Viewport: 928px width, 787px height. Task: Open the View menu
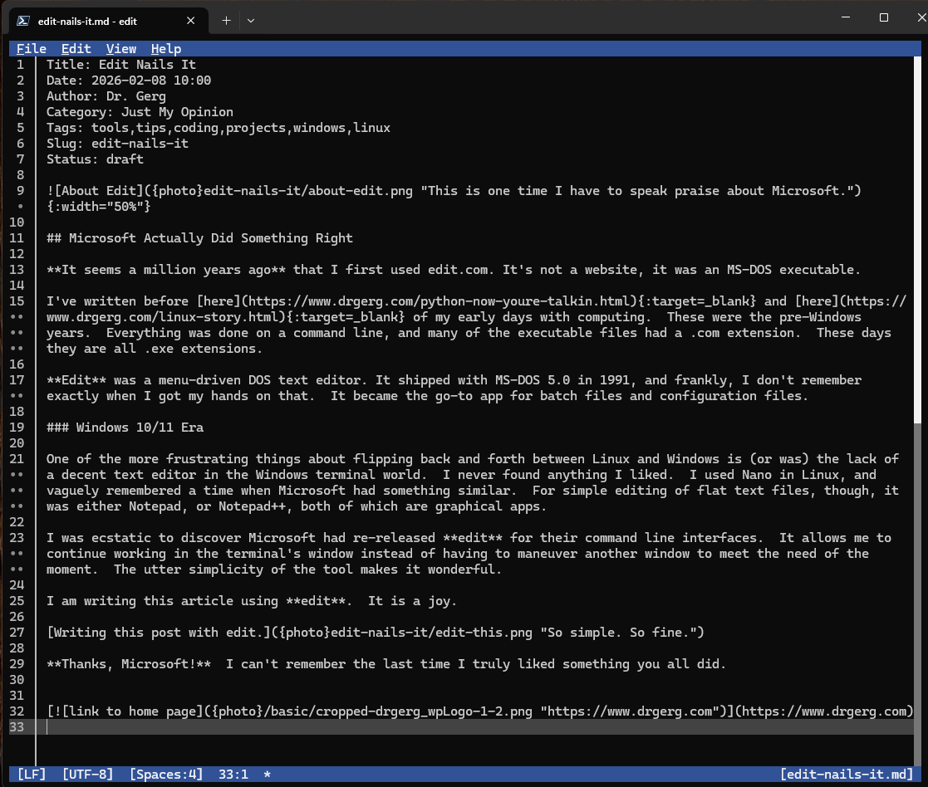point(121,49)
